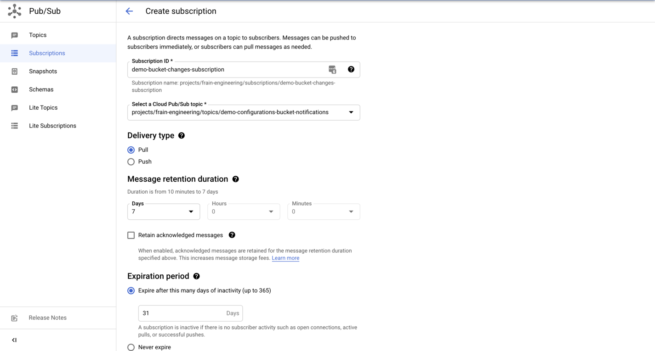The width and height of the screenshot is (655, 351).
Task: Open the Delivery type help tooltip
Action: pos(181,135)
